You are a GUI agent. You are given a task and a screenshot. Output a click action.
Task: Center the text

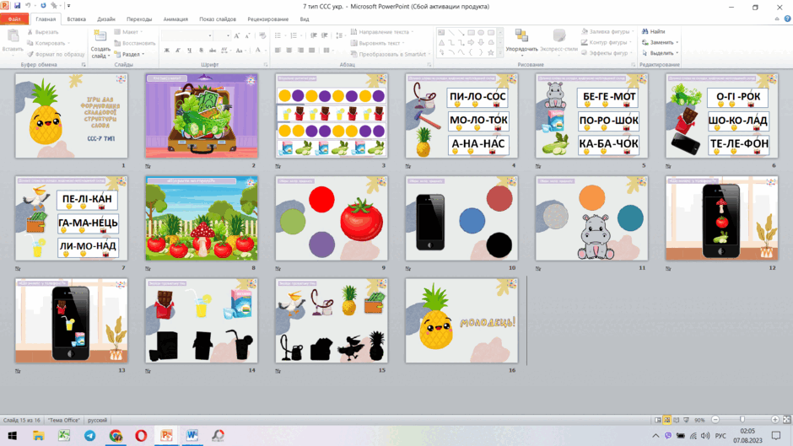289,50
